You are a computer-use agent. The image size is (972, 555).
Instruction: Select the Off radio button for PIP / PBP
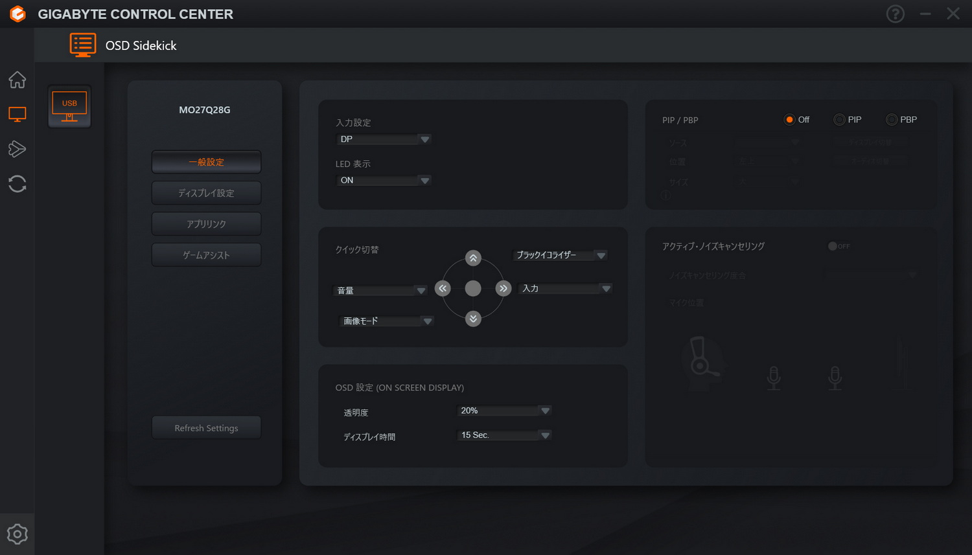(x=789, y=120)
